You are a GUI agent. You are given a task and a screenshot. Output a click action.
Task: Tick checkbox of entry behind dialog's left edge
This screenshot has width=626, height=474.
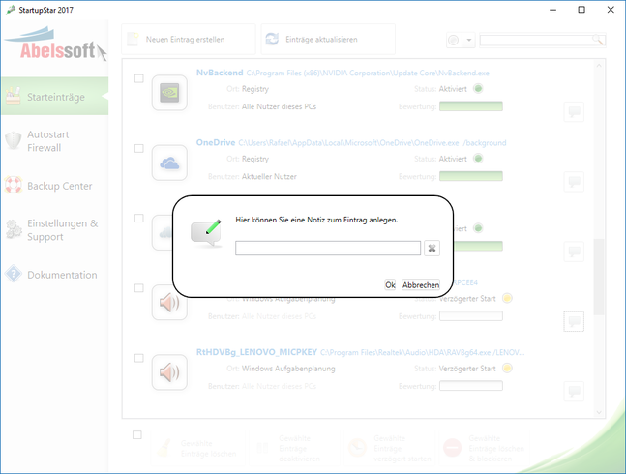[139, 219]
